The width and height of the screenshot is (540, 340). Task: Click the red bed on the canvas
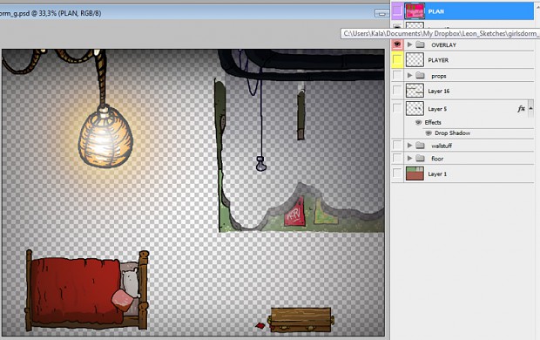pyautogui.click(x=87, y=290)
